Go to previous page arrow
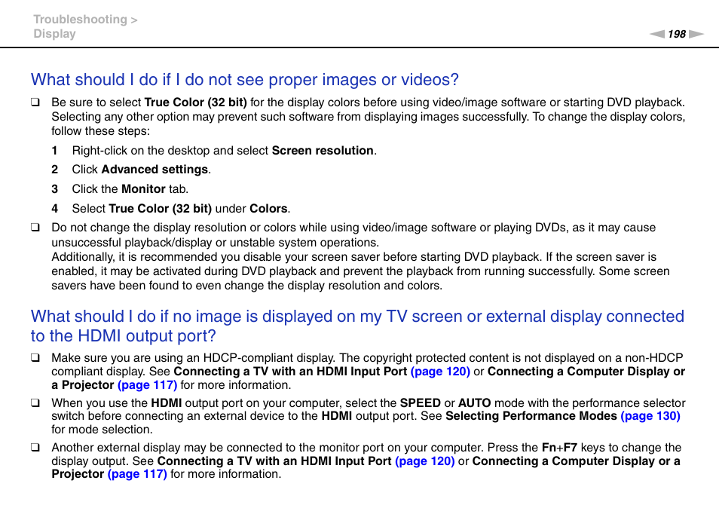This screenshot has width=719, height=508. coord(657,34)
